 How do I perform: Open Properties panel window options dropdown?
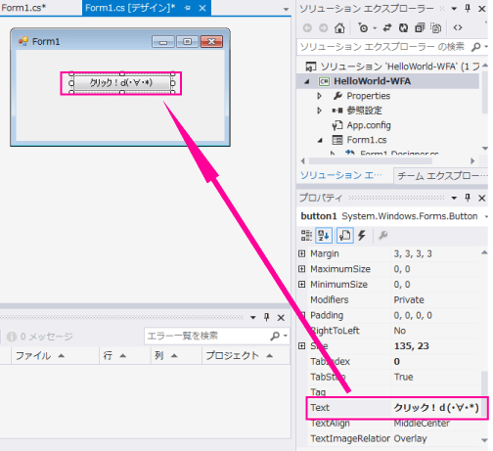[x=454, y=198]
